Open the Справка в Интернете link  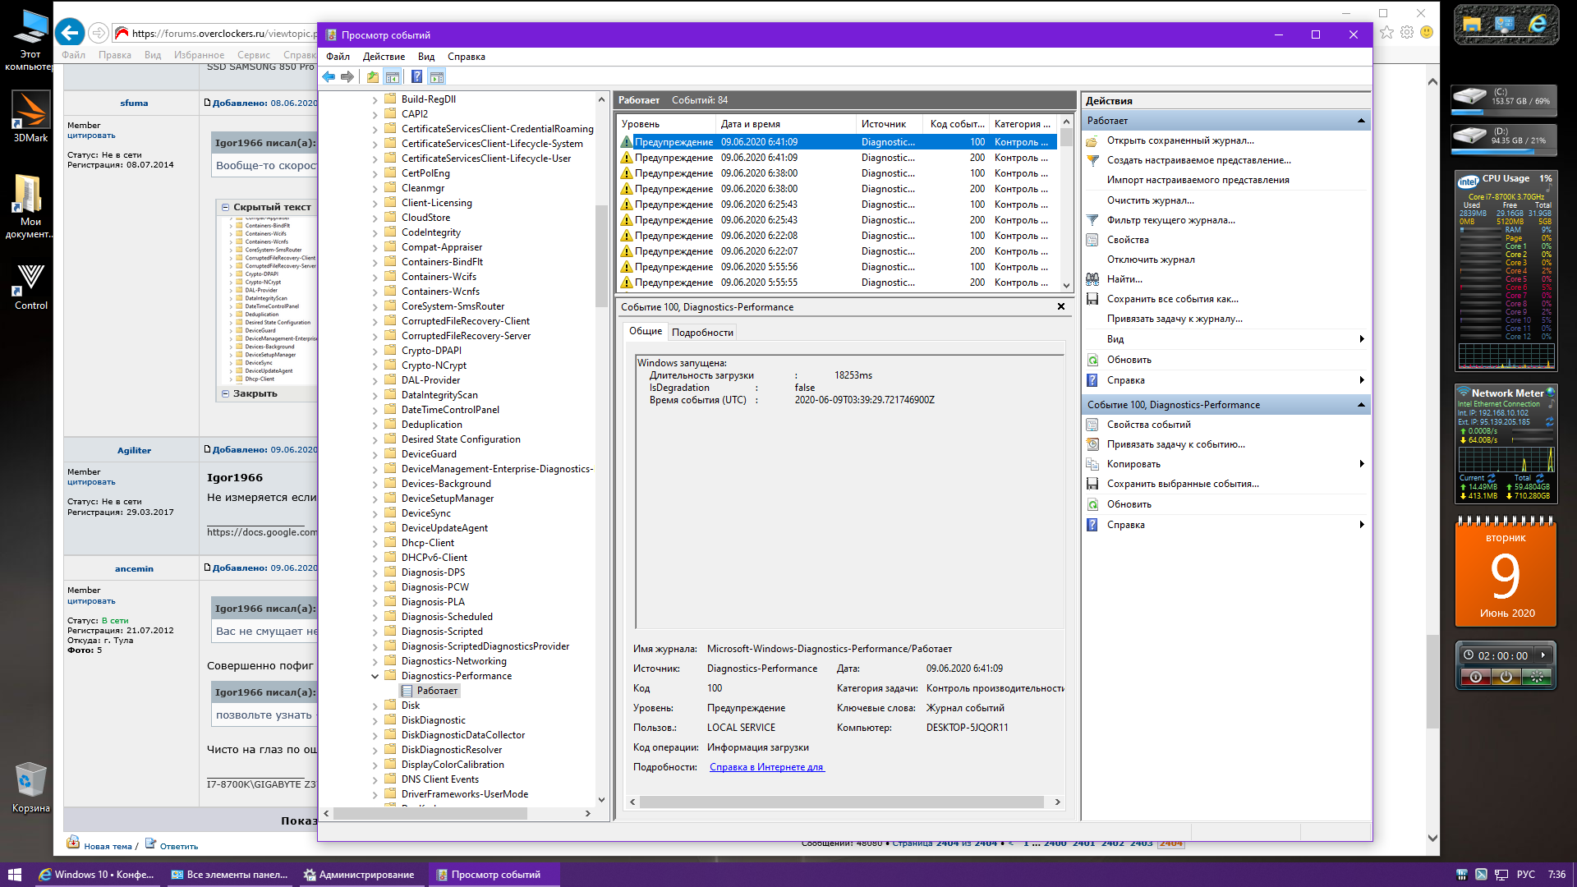coord(766,767)
